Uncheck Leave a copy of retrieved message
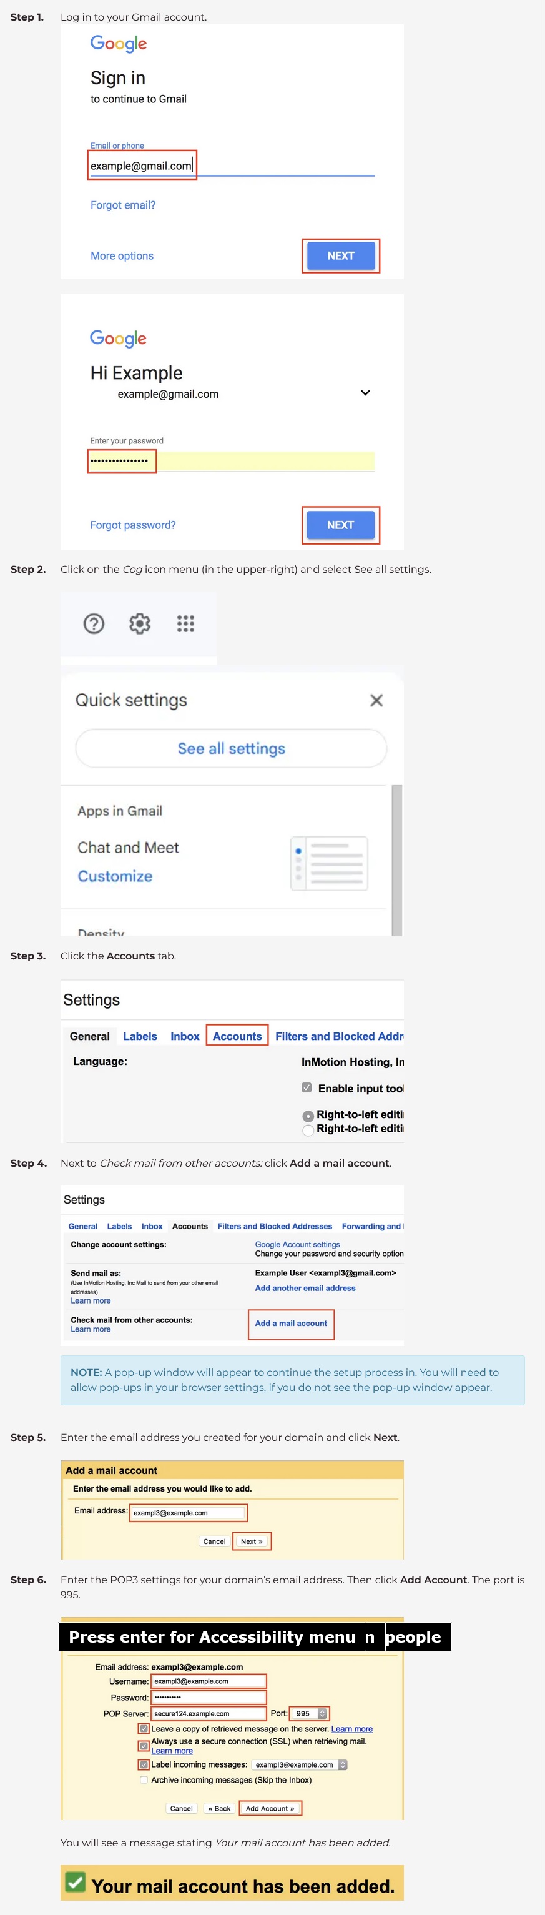545x1915 pixels. click(144, 1728)
